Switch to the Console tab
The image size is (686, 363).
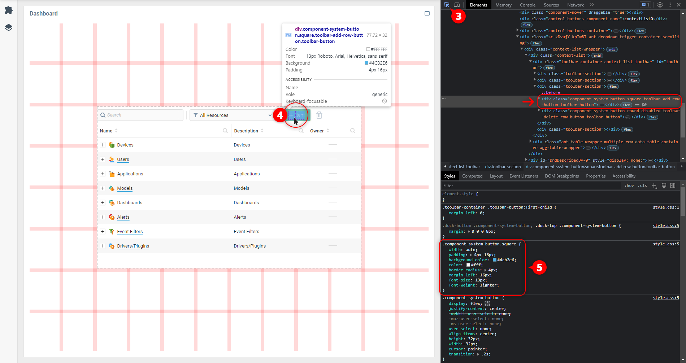tap(527, 5)
